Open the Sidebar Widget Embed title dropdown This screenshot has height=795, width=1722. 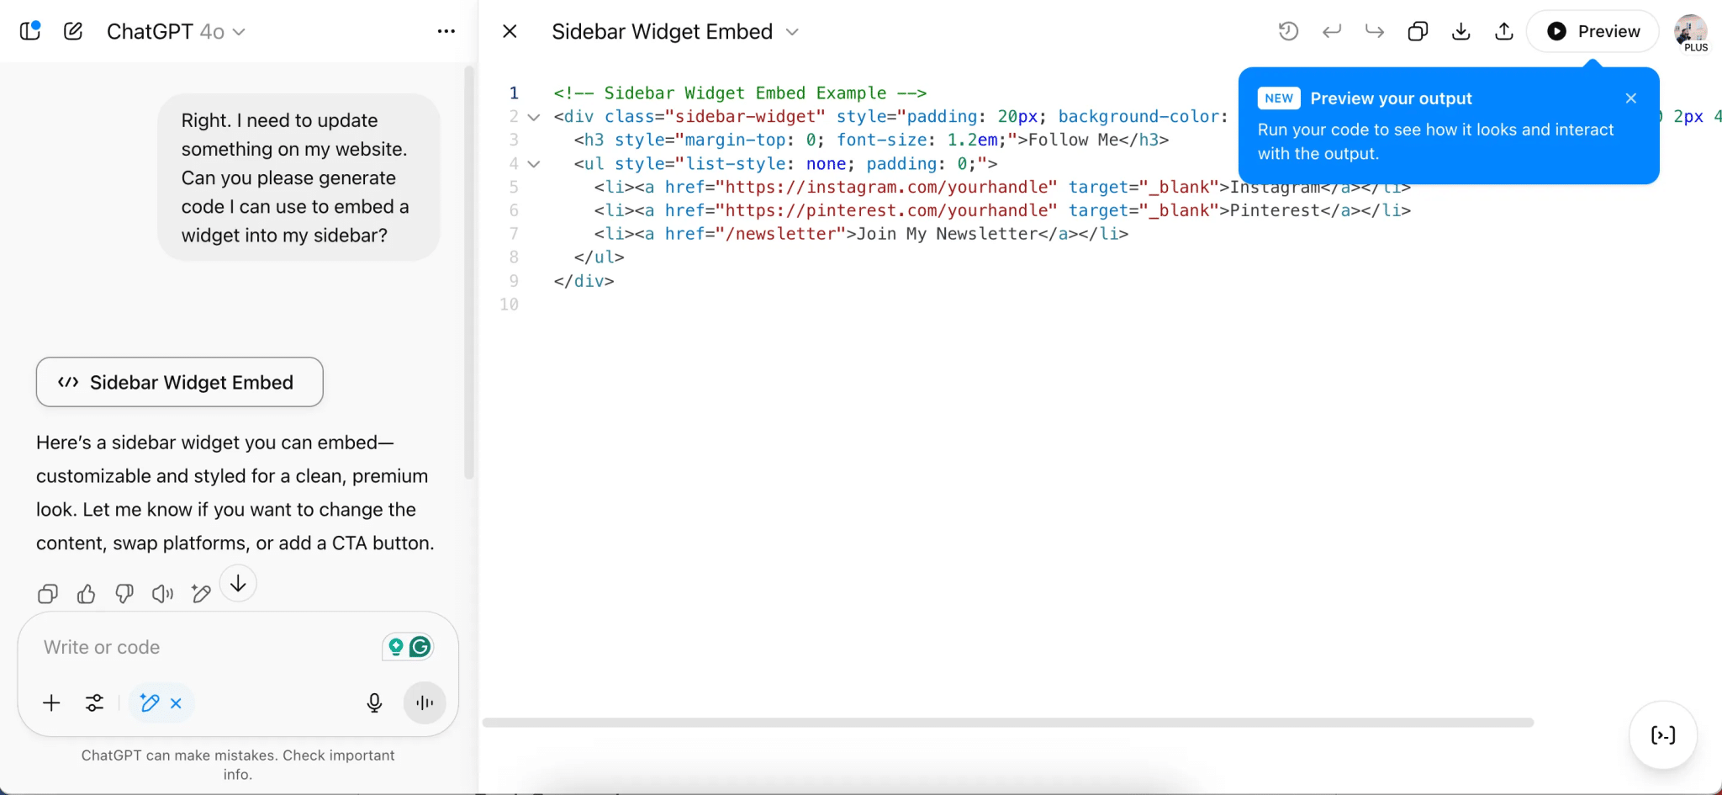click(x=791, y=31)
